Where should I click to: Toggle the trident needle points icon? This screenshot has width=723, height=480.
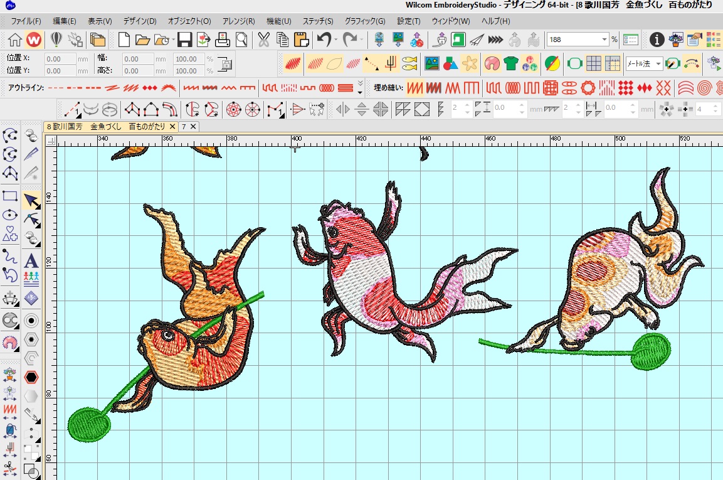(x=391, y=63)
